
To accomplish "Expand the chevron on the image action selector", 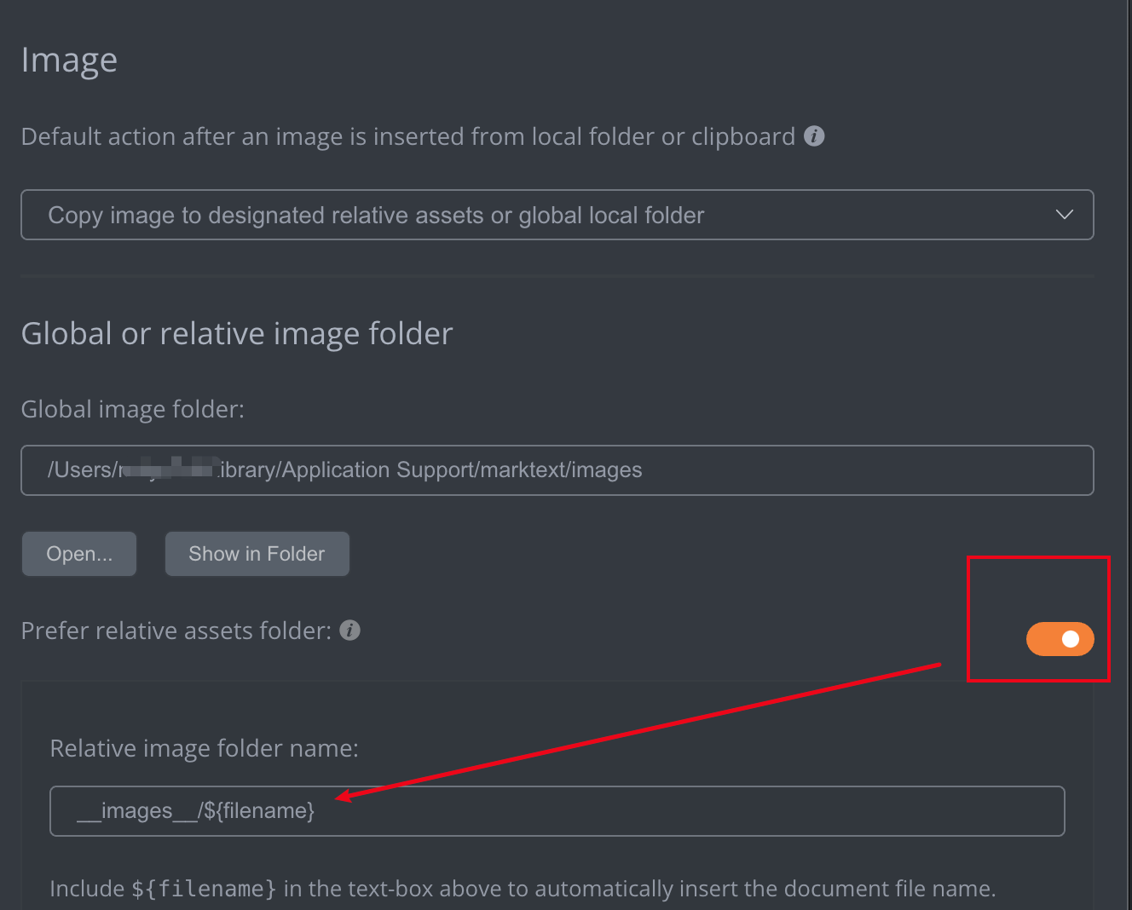I will (1064, 215).
